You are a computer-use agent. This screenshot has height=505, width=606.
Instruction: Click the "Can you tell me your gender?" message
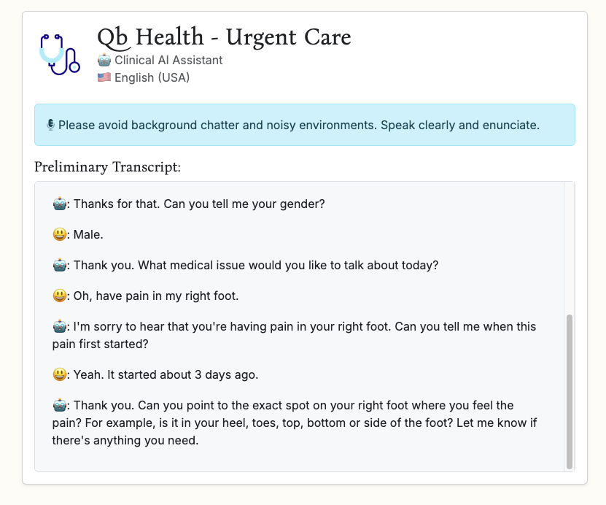pyautogui.click(x=244, y=204)
